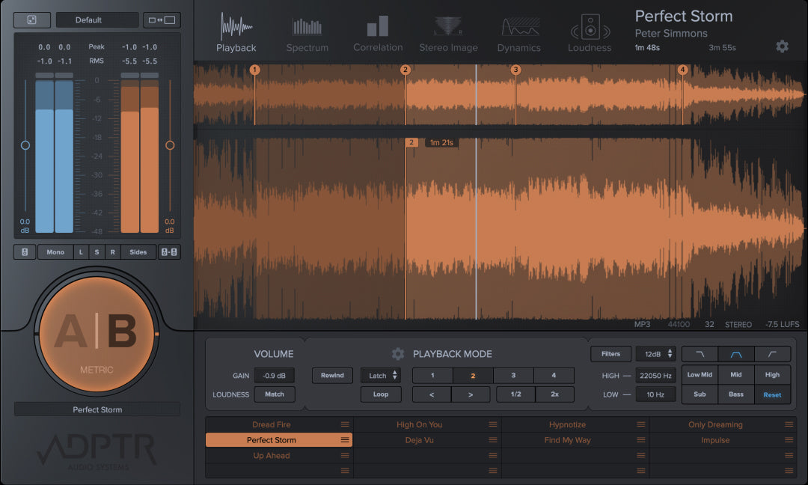This screenshot has height=485, width=808.
Task: Enable Sides monitoring
Action: click(x=138, y=252)
